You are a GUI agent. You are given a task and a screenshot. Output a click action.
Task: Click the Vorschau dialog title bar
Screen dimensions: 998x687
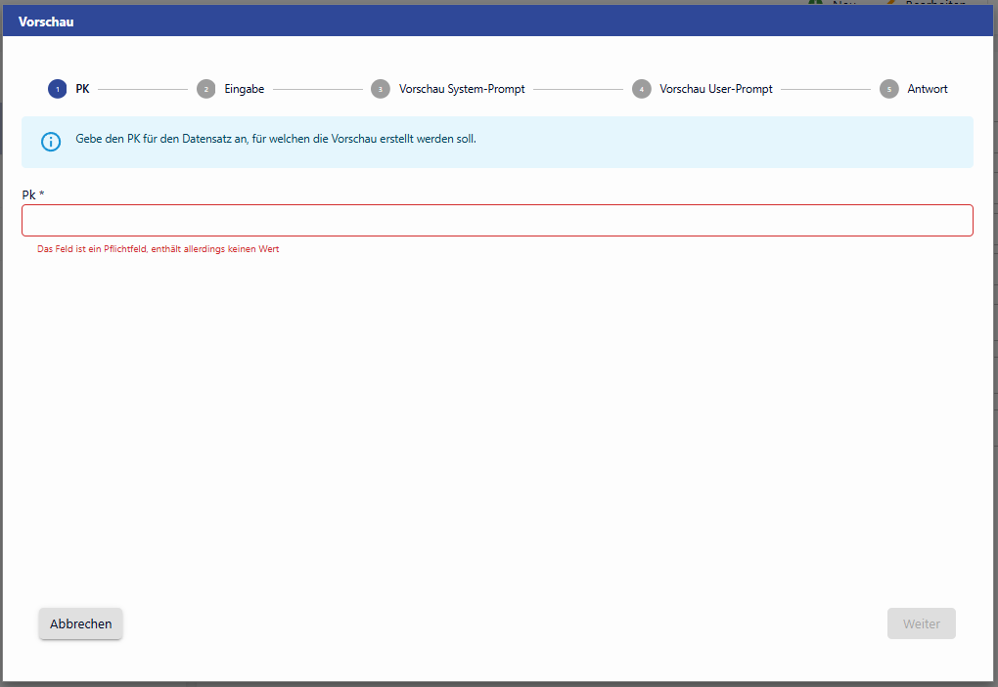[499, 21]
